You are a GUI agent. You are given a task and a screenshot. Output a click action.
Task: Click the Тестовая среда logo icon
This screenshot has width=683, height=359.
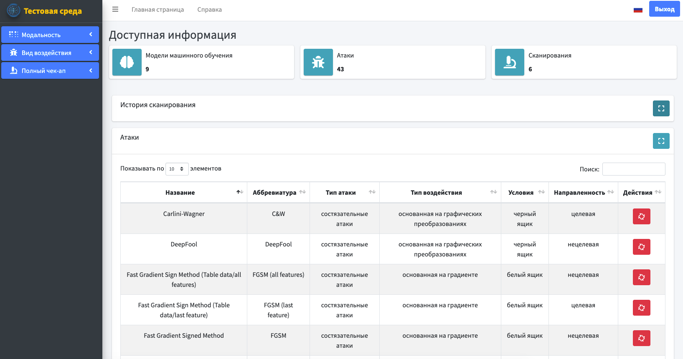tap(13, 10)
